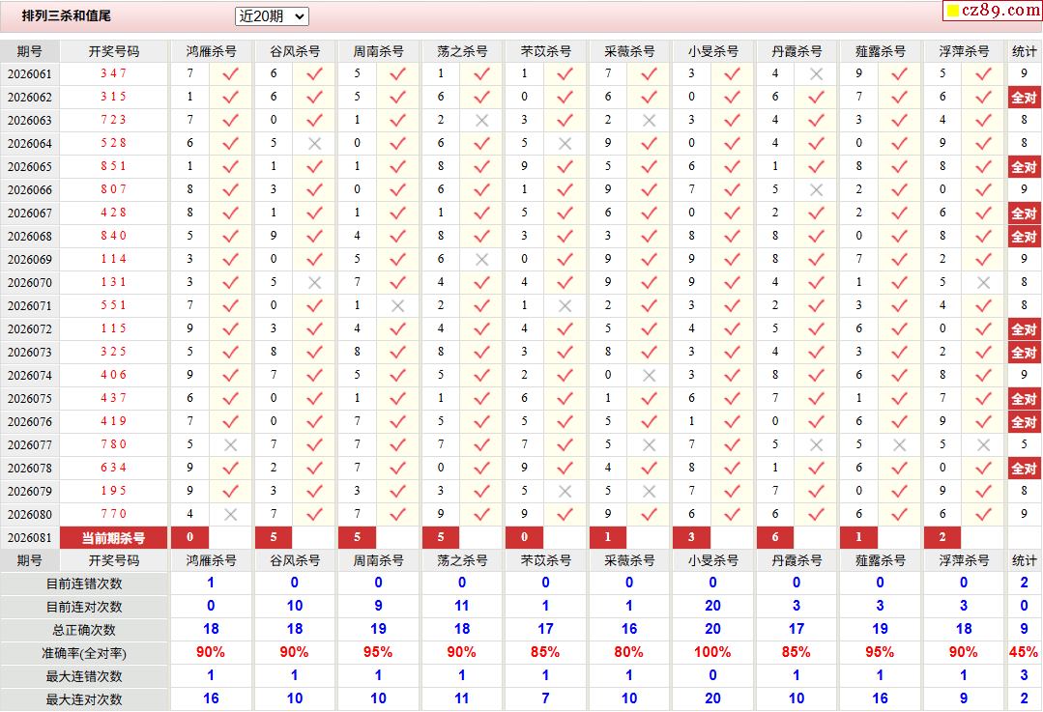Click the gray X mark for 荡之杀号 in row 2026069
Image resolution: width=1043 pixels, height=712 pixels.
[x=481, y=260]
